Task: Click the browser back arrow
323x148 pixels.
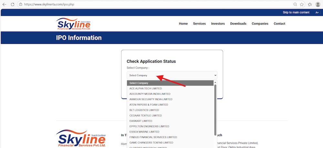Action: click(x=4, y=4)
